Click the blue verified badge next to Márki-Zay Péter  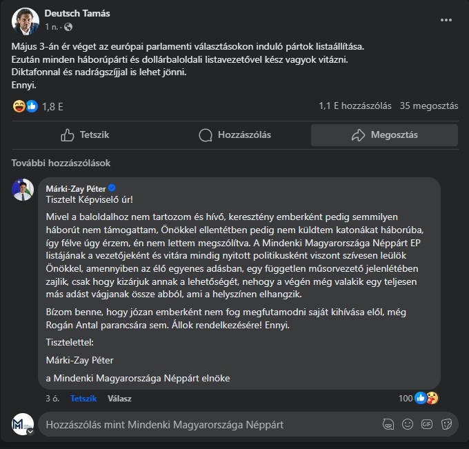point(112,188)
